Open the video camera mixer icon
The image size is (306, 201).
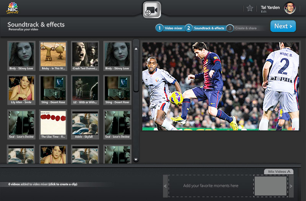point(152,10)
